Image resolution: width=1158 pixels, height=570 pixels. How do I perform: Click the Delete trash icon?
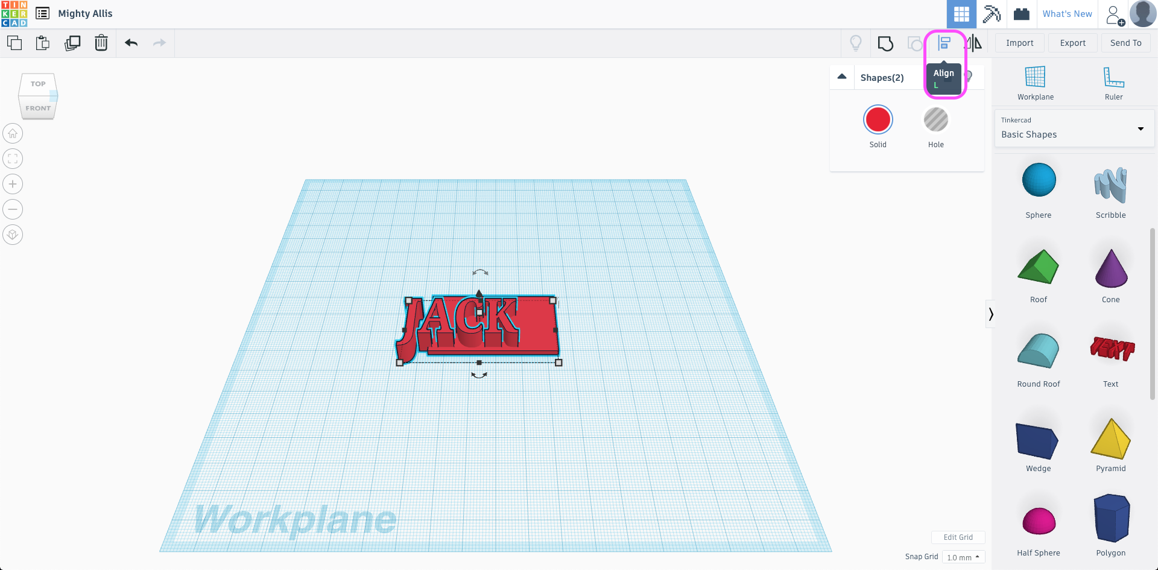pos(101,43)
